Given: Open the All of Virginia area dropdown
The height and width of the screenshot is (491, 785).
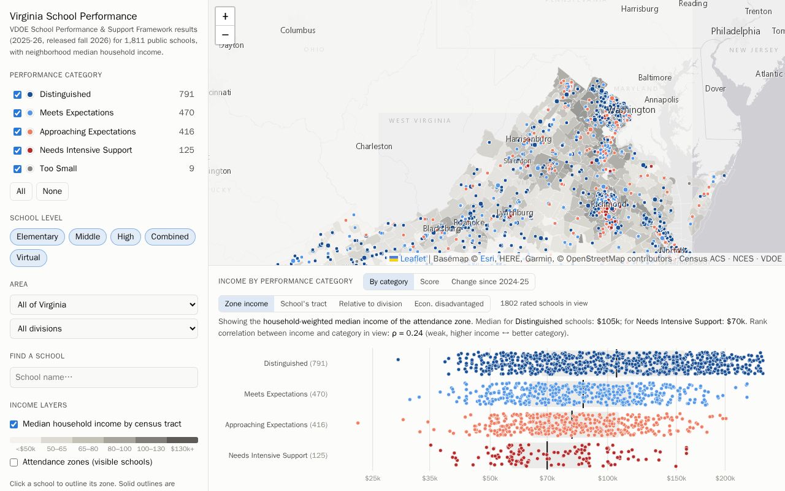Looking at the screenshot, I should [104, 304].
